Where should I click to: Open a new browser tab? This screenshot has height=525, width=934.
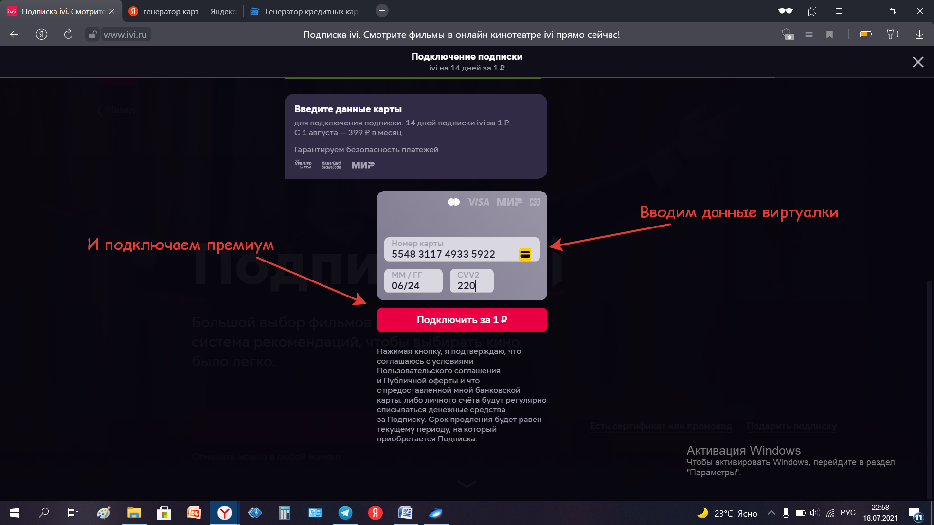coord(382,11)
